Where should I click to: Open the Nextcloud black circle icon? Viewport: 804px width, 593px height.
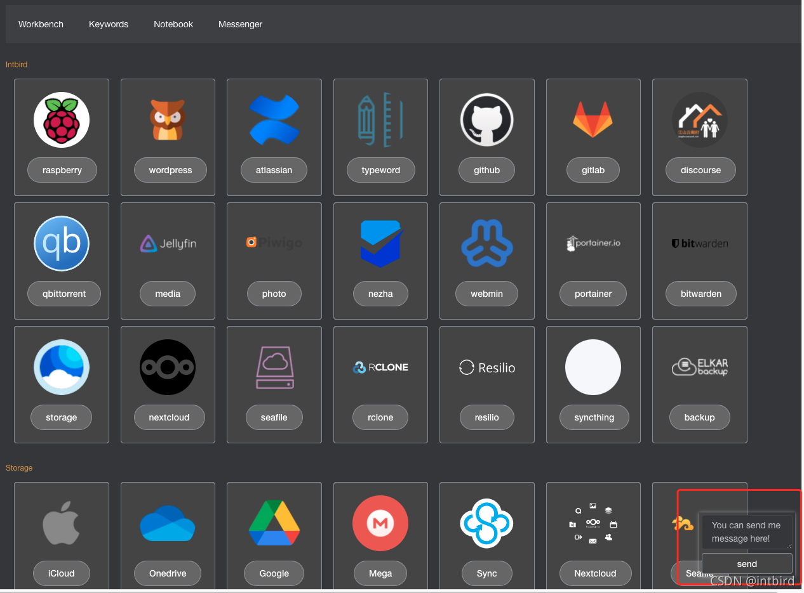(168, 367)
